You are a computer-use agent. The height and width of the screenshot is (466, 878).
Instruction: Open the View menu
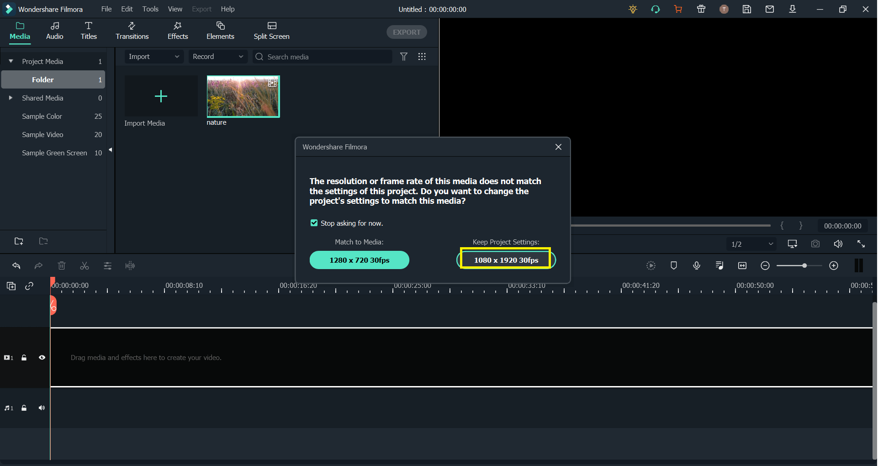(175, 9)
